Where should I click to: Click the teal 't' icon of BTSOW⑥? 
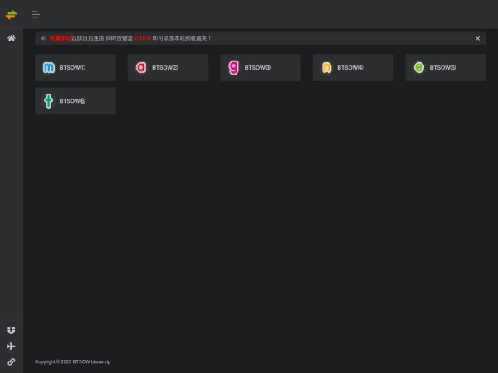tap(49, 101)
